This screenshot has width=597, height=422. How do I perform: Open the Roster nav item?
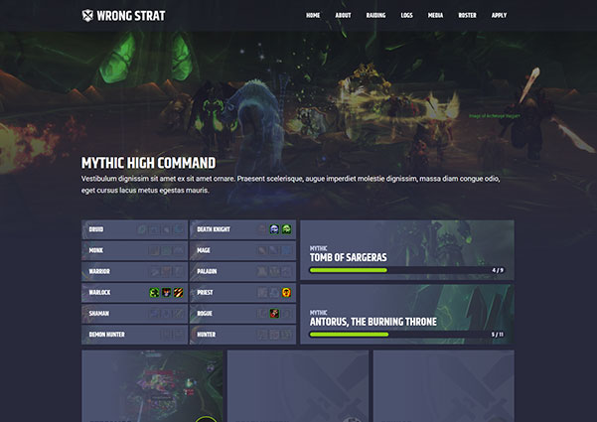point(467,15)
